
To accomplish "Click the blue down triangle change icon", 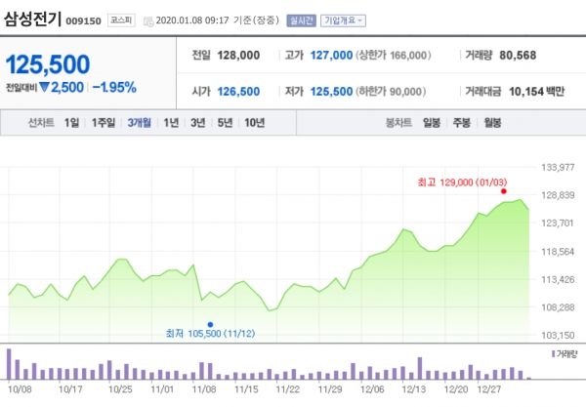I will pyautogui.click(x=44, y=88).
